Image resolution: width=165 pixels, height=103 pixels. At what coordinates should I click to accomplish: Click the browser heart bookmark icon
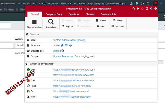click(x=148, y=4)
